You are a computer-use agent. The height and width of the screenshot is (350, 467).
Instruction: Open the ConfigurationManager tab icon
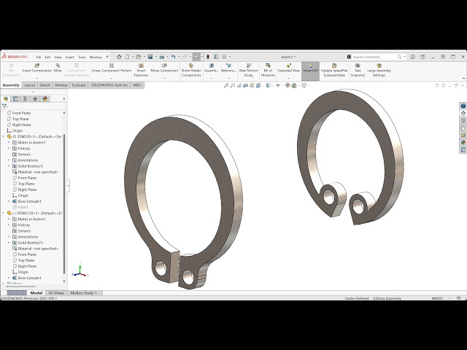coord(26,99)
